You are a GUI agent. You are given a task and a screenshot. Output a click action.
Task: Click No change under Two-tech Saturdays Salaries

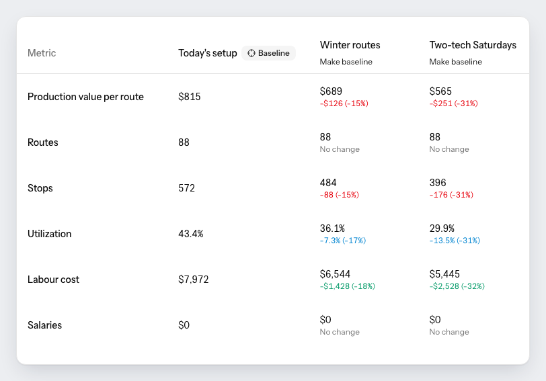pos(449,332)
